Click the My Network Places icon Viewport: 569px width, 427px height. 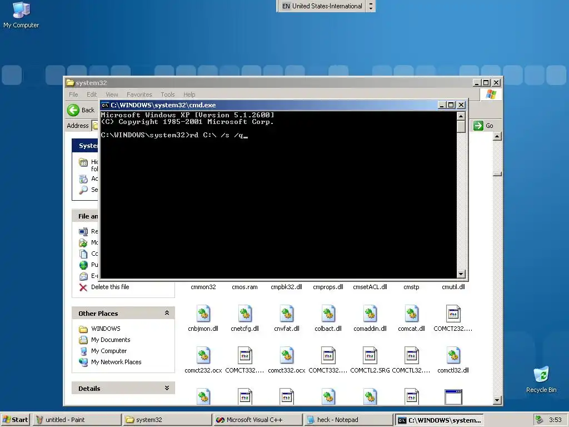(x=83, y=362)
